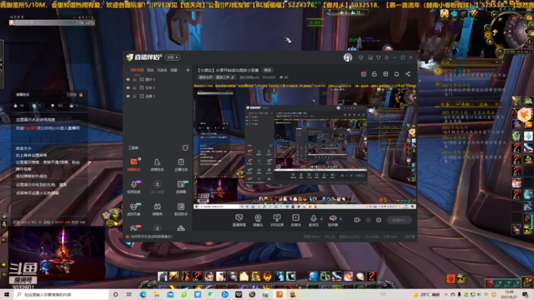
Task: Open the PK tool icon
Action: (x=134, y=228)
